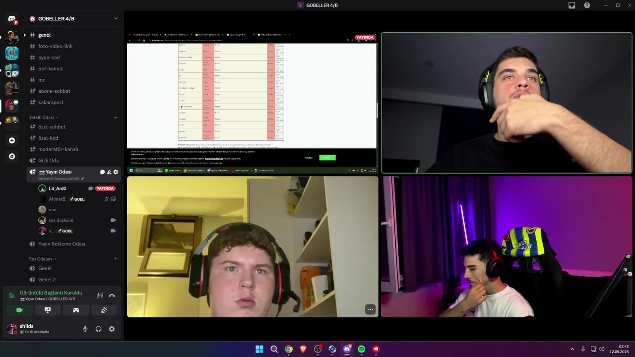This screenshot has width=635, height=357.
Task: Open Spotify from taskbar
Action: (x=362, y=349)
